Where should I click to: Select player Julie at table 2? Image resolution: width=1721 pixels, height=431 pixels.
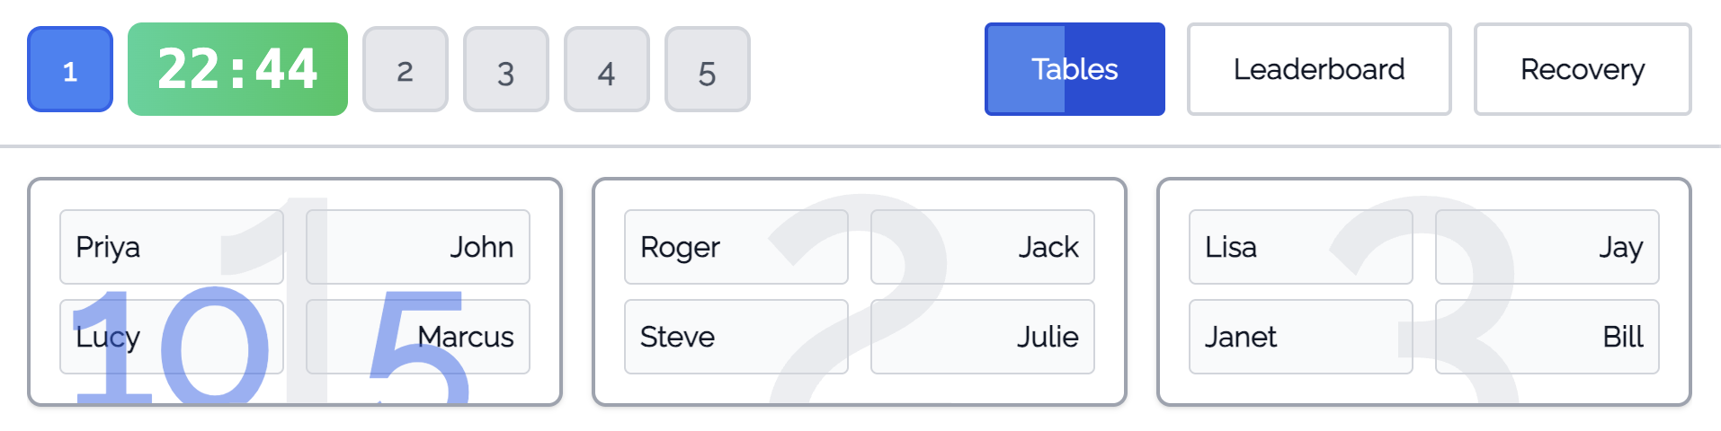(983, 337)
